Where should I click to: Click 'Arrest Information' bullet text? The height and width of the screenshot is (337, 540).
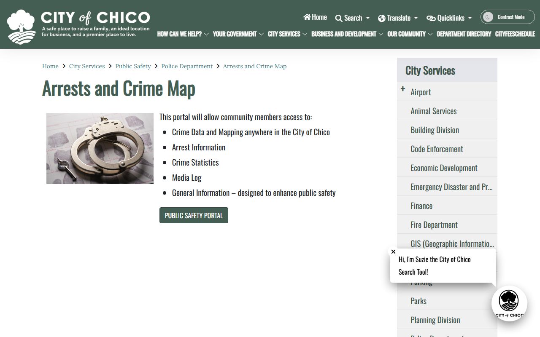tap(199, 147)
